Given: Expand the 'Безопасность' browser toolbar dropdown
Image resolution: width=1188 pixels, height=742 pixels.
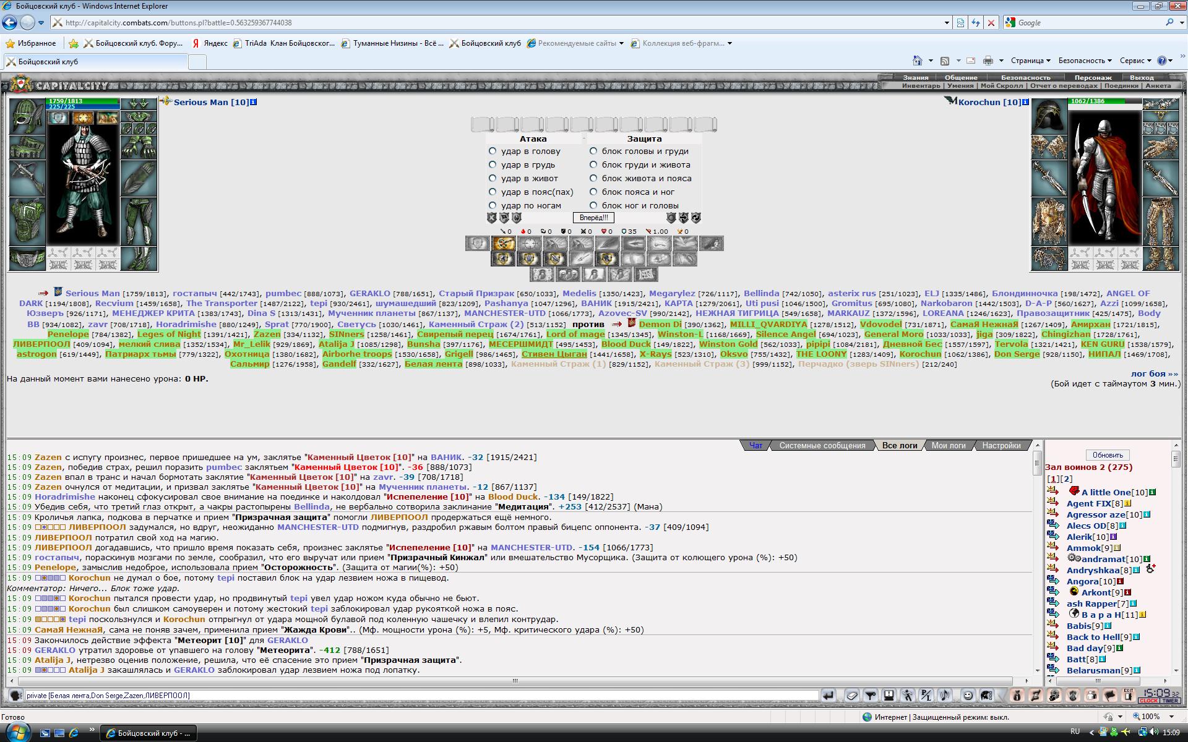Looking at the screenshot, I should point(1085,61).
